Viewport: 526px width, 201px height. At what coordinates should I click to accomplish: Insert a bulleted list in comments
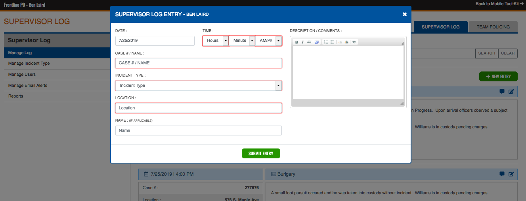coord(332,42)
